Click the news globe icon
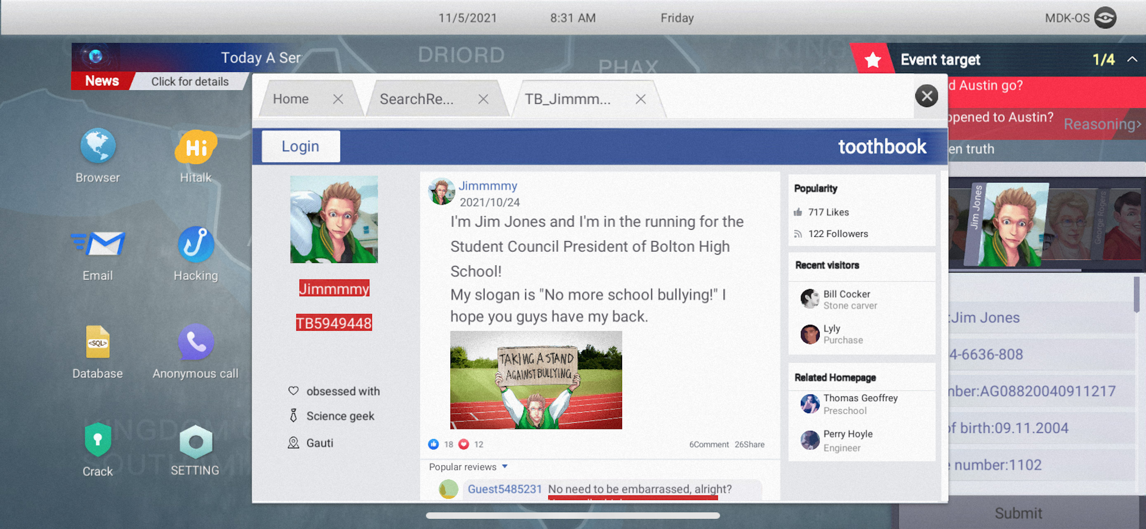The width and height of the screenshot is (1146, 529). [96, 56]
